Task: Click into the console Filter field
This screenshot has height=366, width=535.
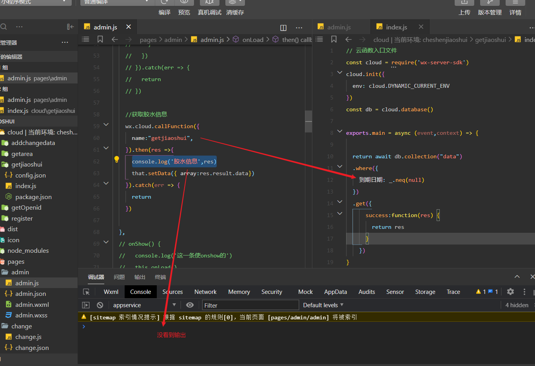Action: point(250,305)
